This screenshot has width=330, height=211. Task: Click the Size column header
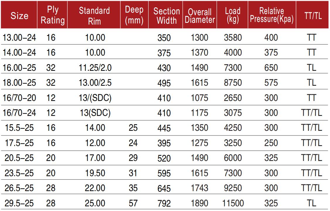coord(19,16)
